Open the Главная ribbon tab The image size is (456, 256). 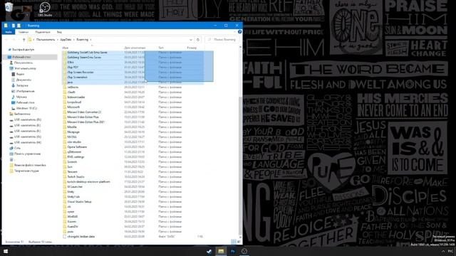(x=24, y=32)
